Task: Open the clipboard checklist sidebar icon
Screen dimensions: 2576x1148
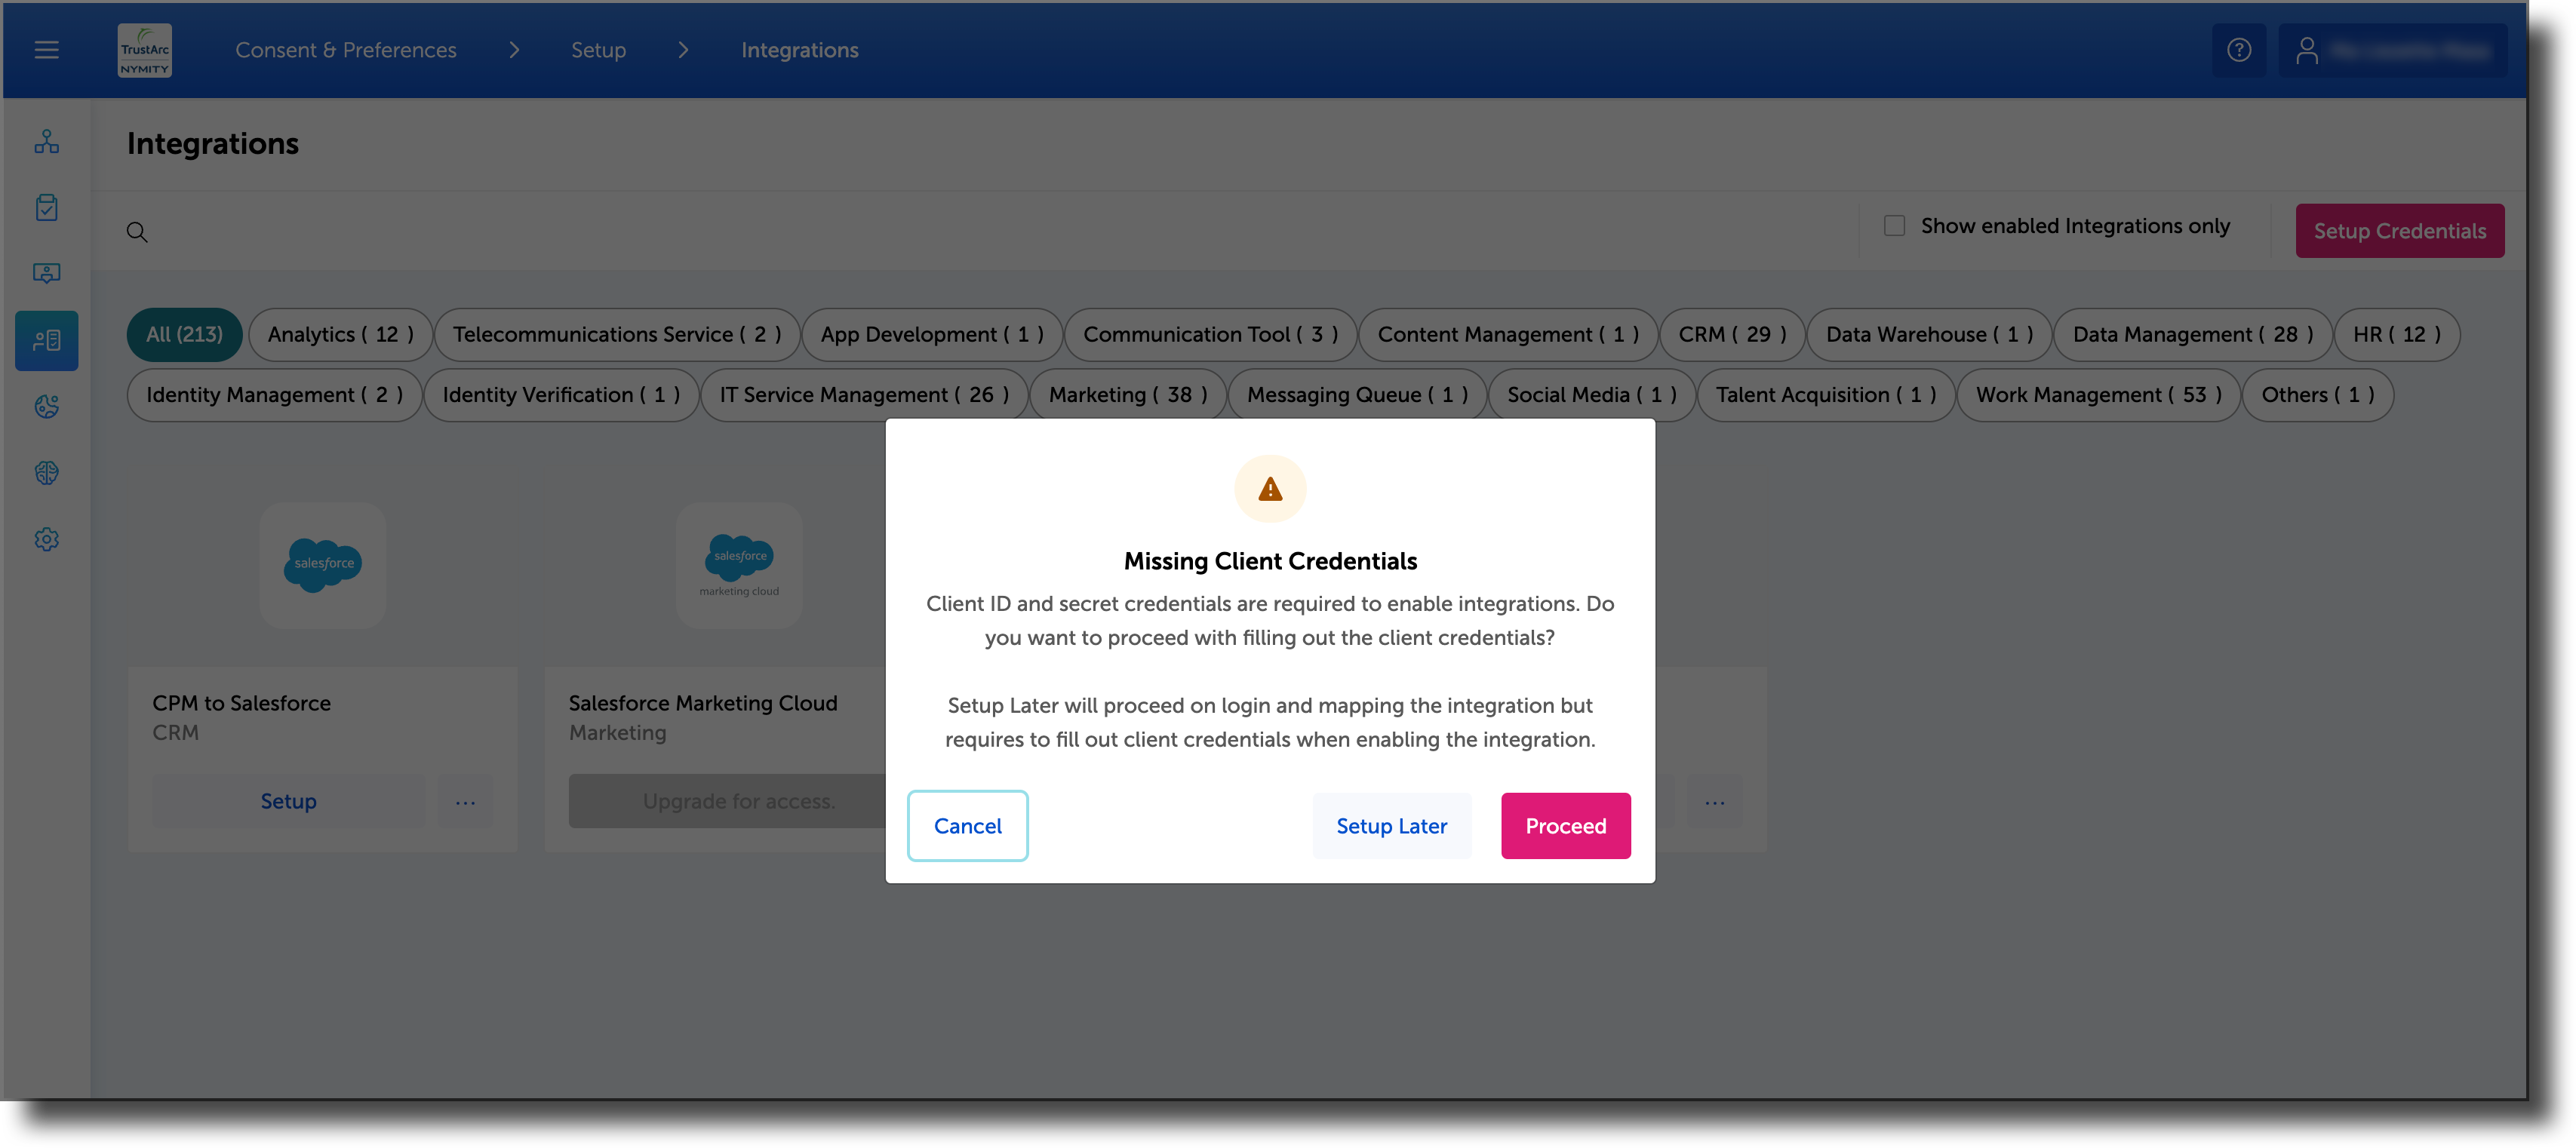Action: tap(46, 207)
